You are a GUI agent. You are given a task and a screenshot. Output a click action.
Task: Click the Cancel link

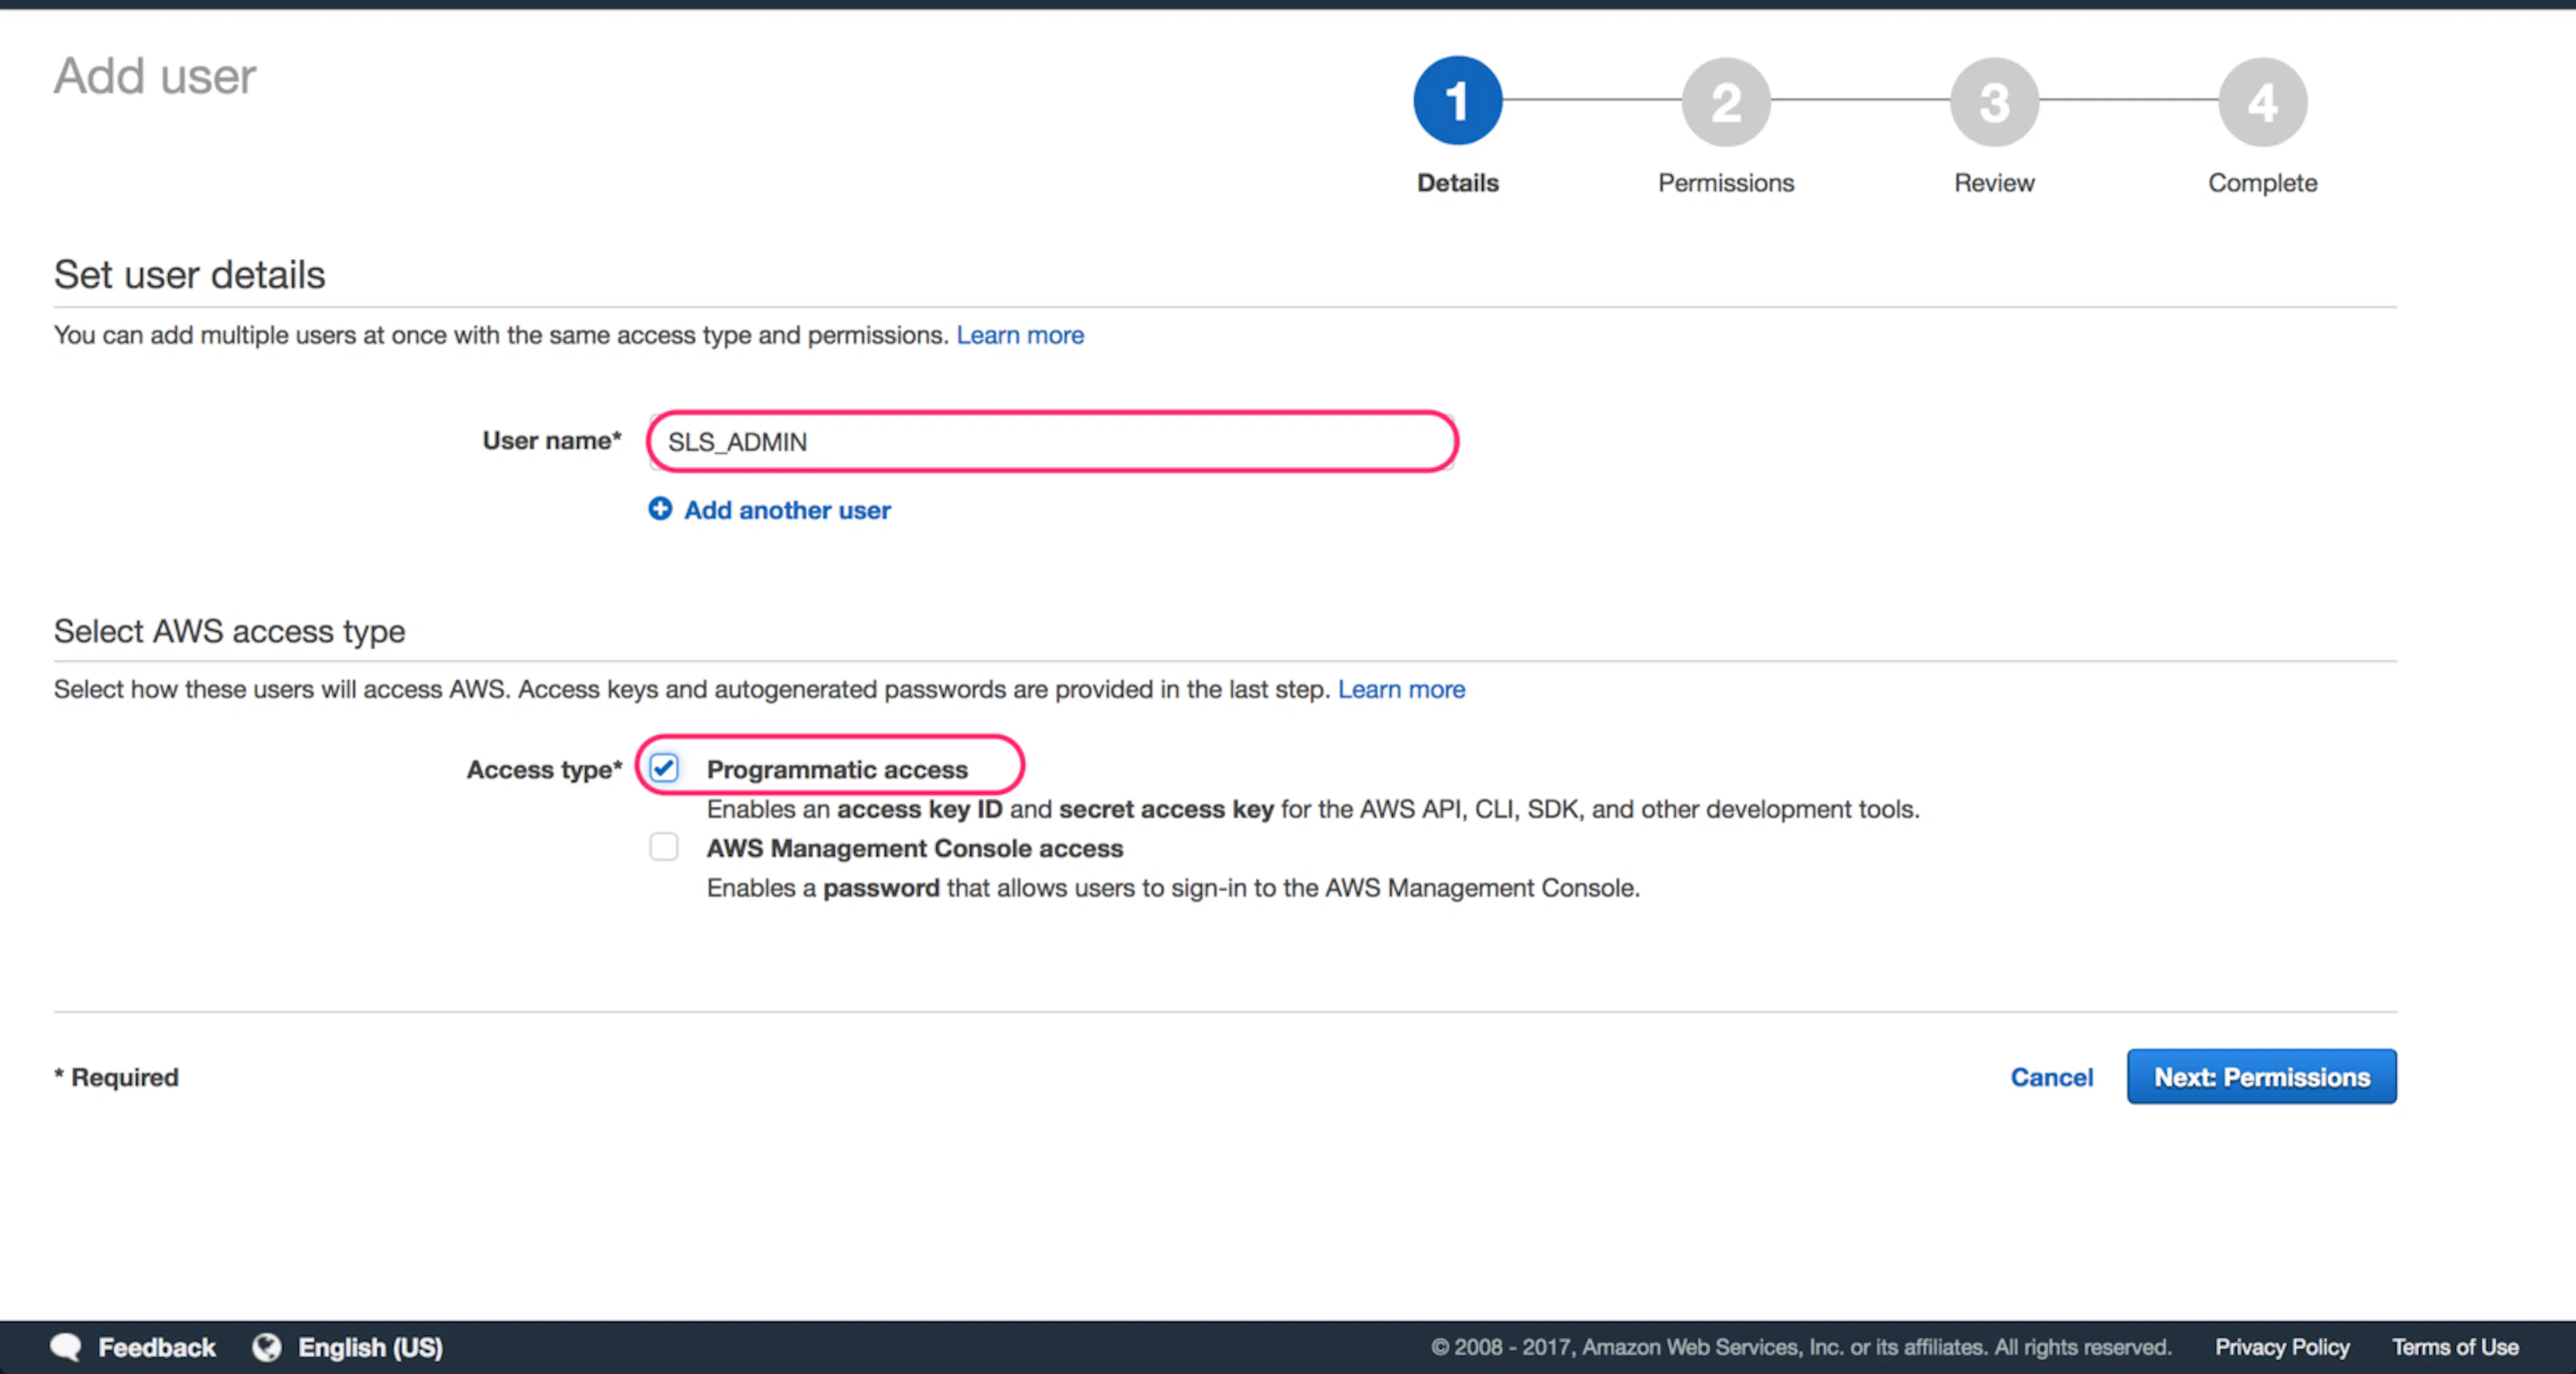[2051, 1078]
